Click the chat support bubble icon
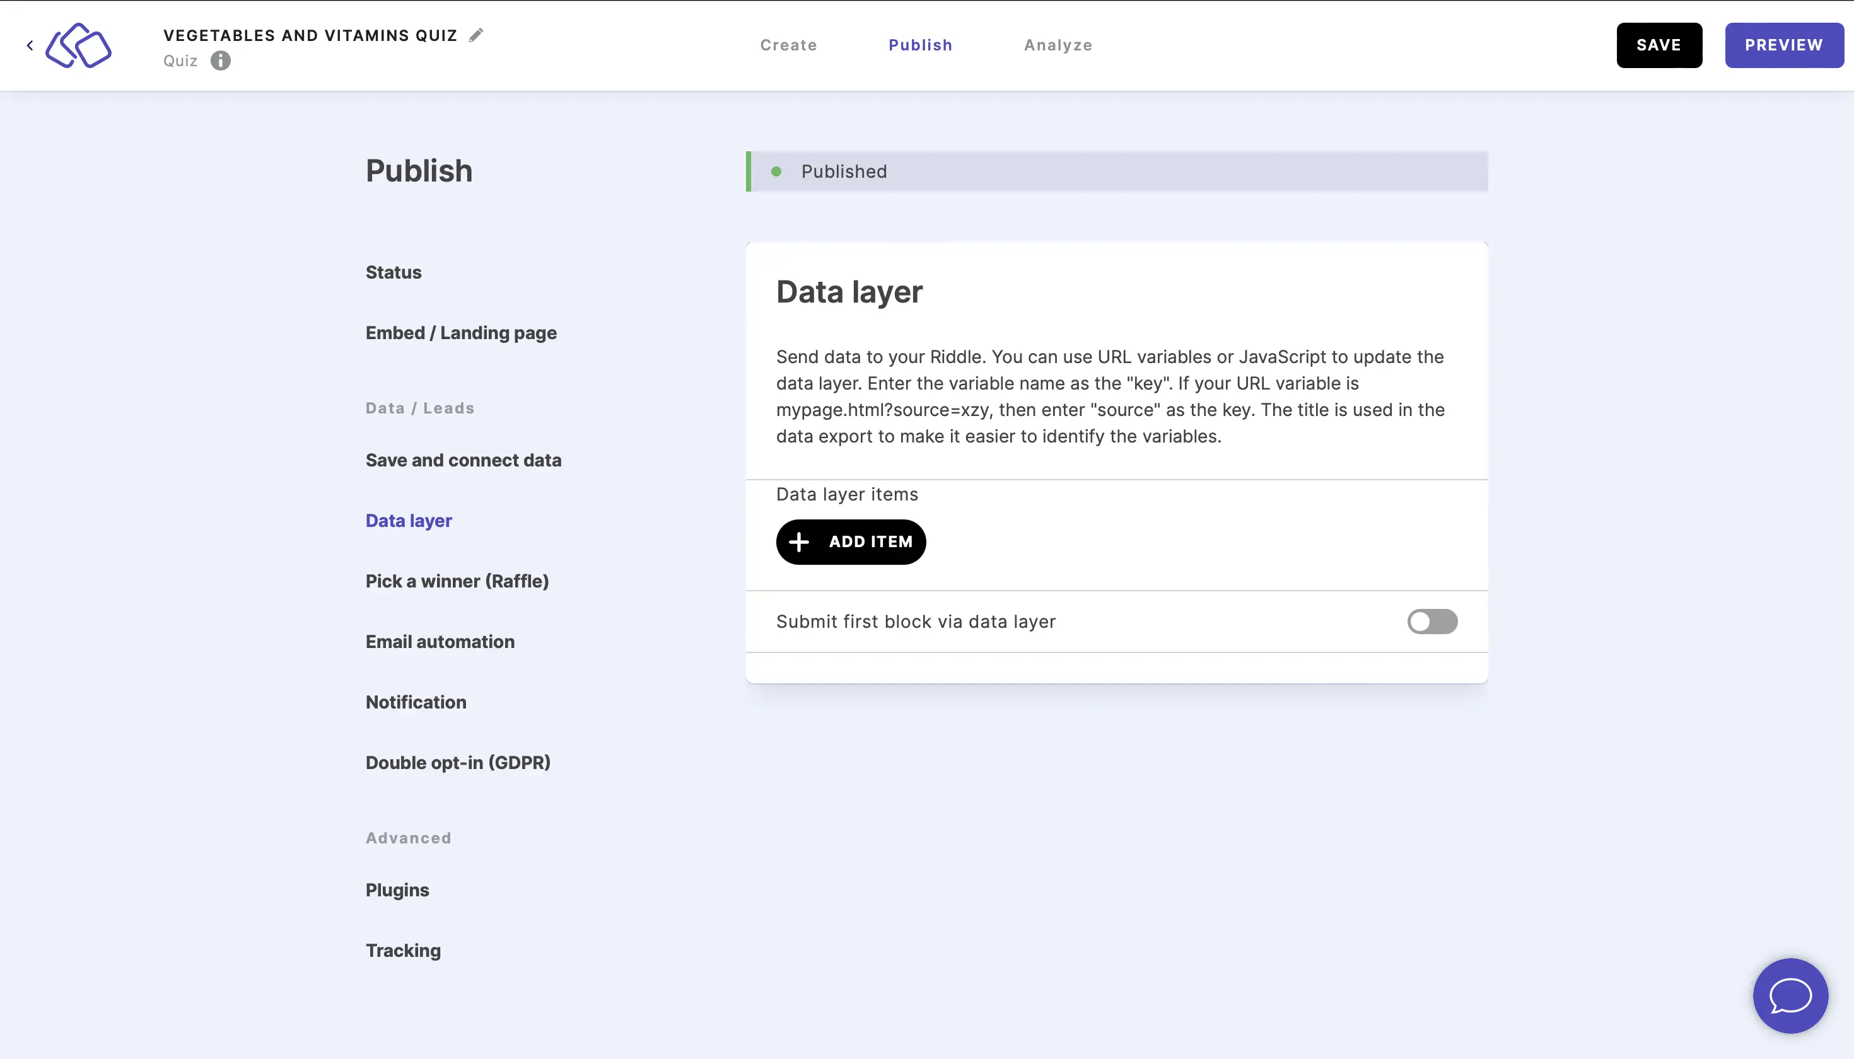1854x1059 pixels. (x=1790, y=995)
